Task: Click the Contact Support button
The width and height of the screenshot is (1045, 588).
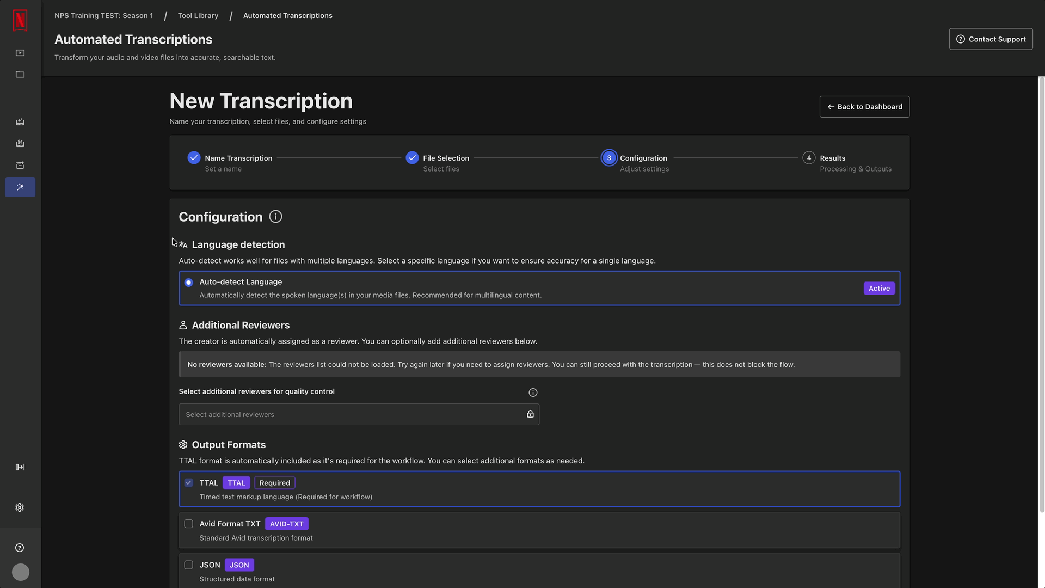Action: tap(991, 39)
